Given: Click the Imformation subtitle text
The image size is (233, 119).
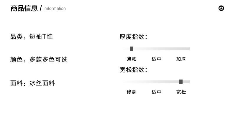Looking at the screenshot, I should (55, 9).
